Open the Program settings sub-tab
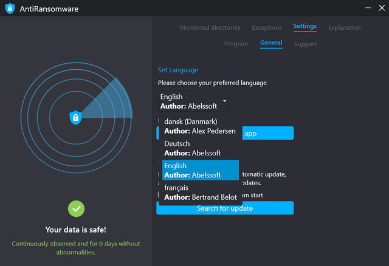 point(236,44)
